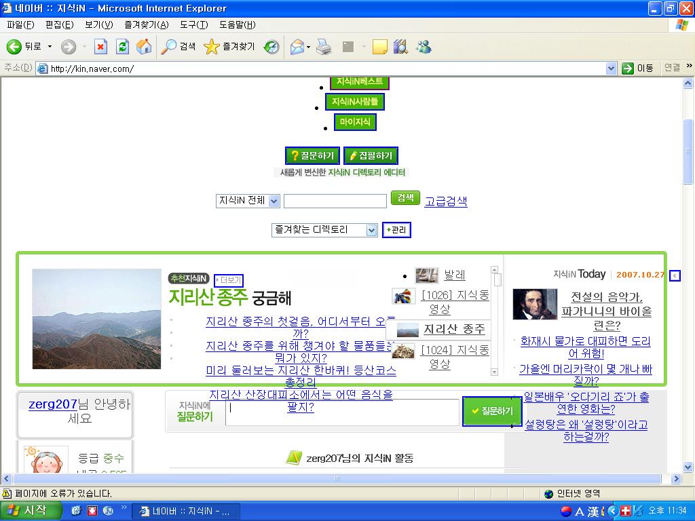Open the 고급검색 advanced search link
The height and width of the screenshot is (521, 695).
click(x=446, y=201)
